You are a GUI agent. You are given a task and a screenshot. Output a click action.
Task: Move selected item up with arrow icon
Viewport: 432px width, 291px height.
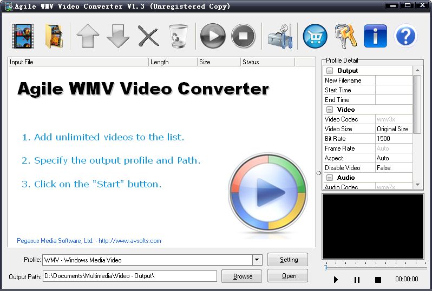tap(88, 36)
